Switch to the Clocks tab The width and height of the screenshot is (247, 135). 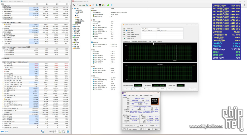150,41
